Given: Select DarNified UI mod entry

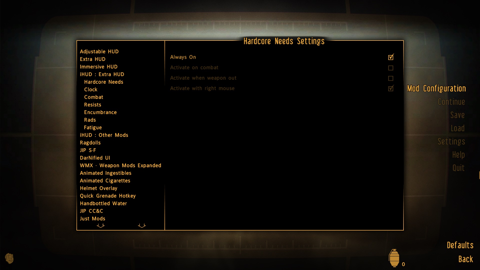Looking at the screenshot, I should click(x=95, y=157).
